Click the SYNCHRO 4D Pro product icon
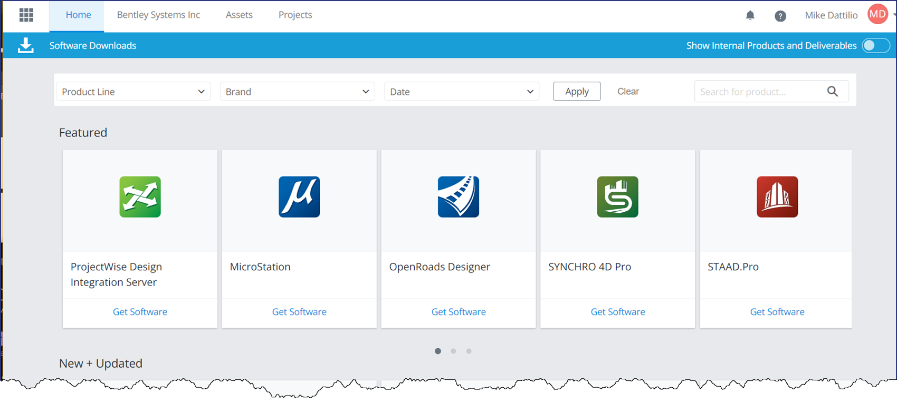Screen dimensions: 897x403 pos(618,197)
